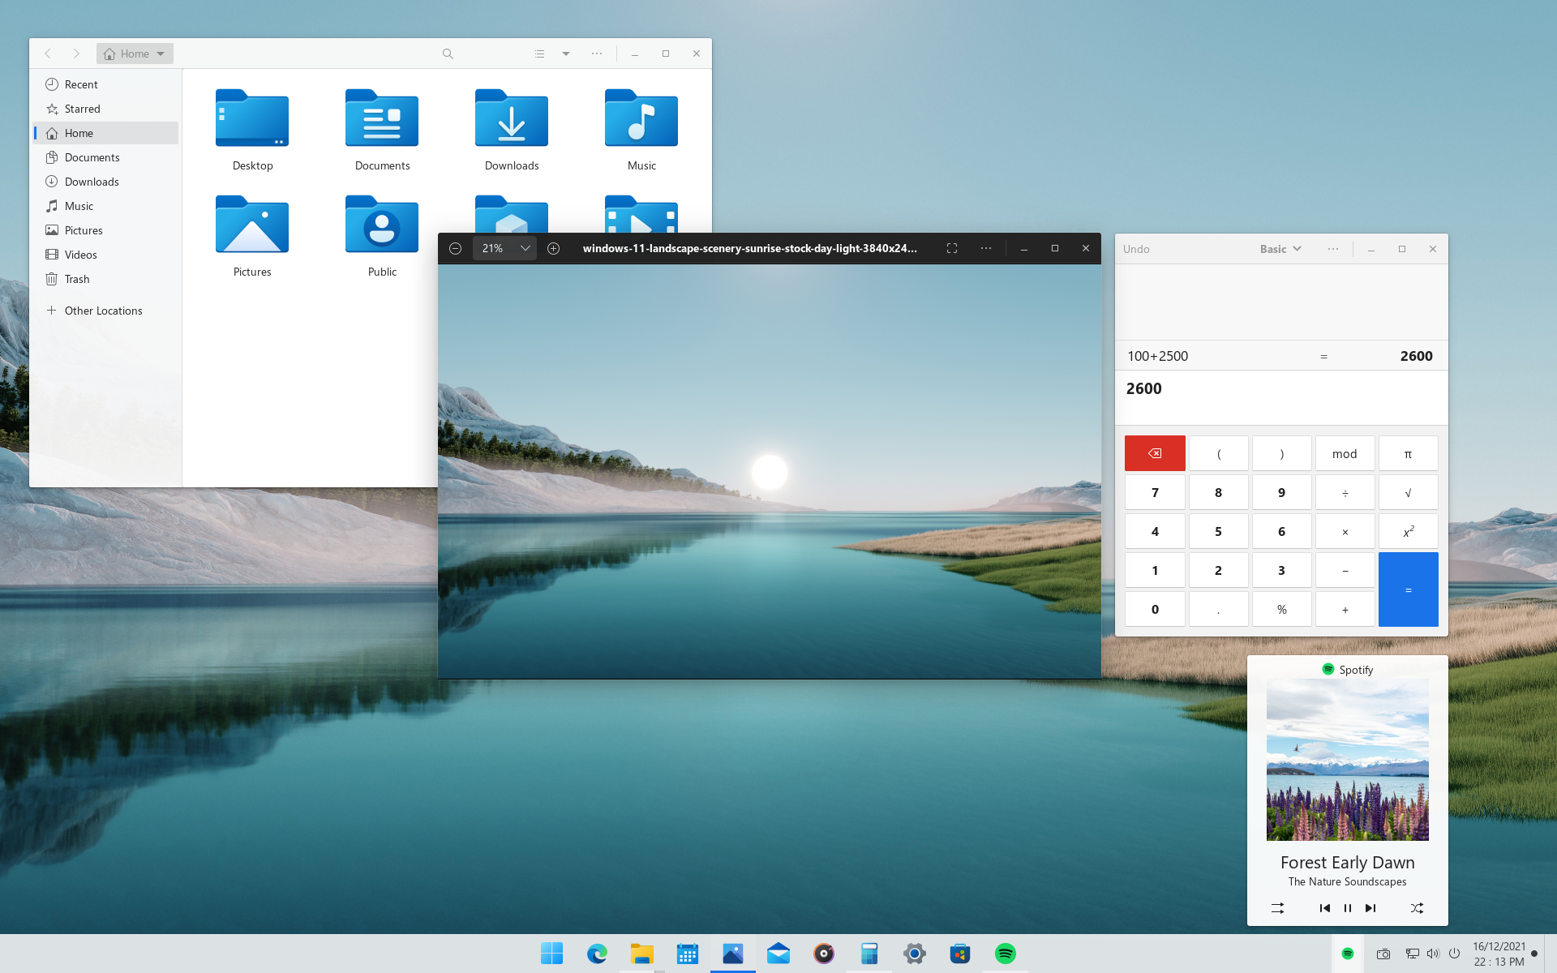Click the pi button in calculator
Image resolution: width=1557 pixels, height=973 pixels.
click(1408, 453)
